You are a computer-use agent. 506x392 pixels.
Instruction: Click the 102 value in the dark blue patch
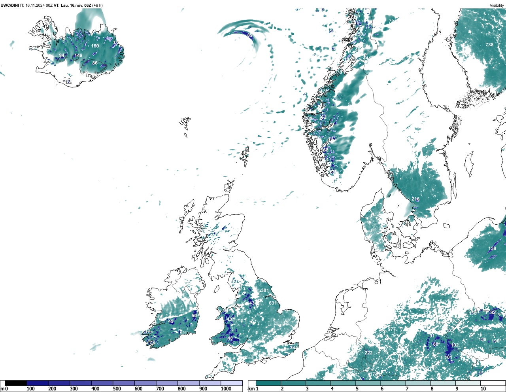[455, 345]
